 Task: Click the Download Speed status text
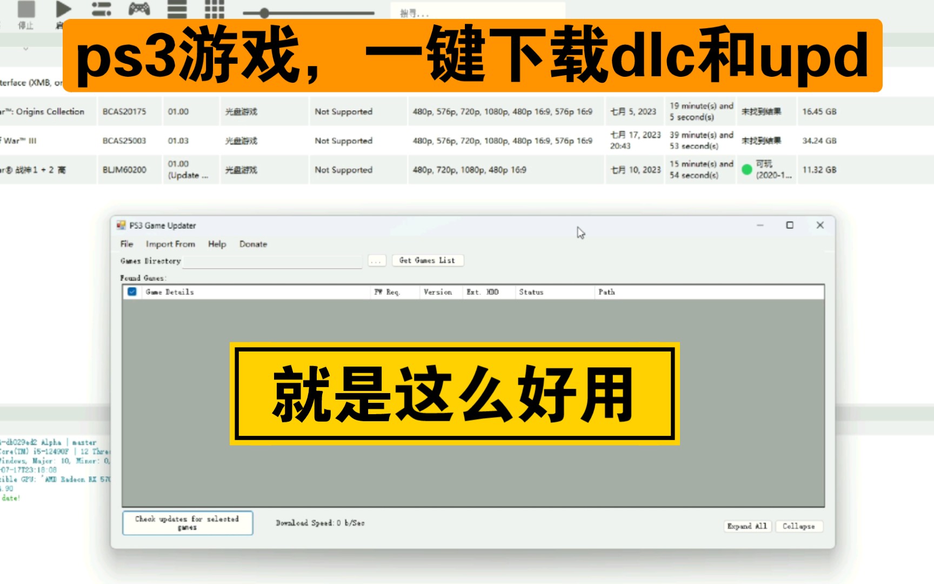tap(320, 523)
